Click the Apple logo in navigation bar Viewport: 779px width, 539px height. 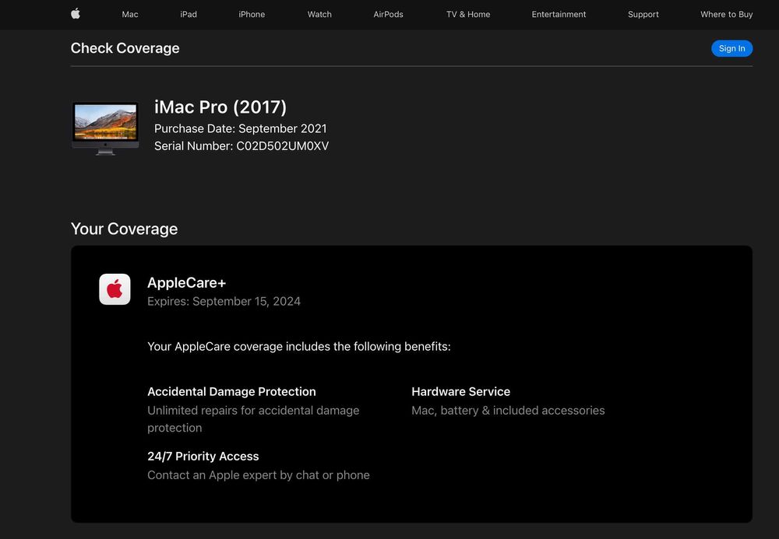click(76, 14)
